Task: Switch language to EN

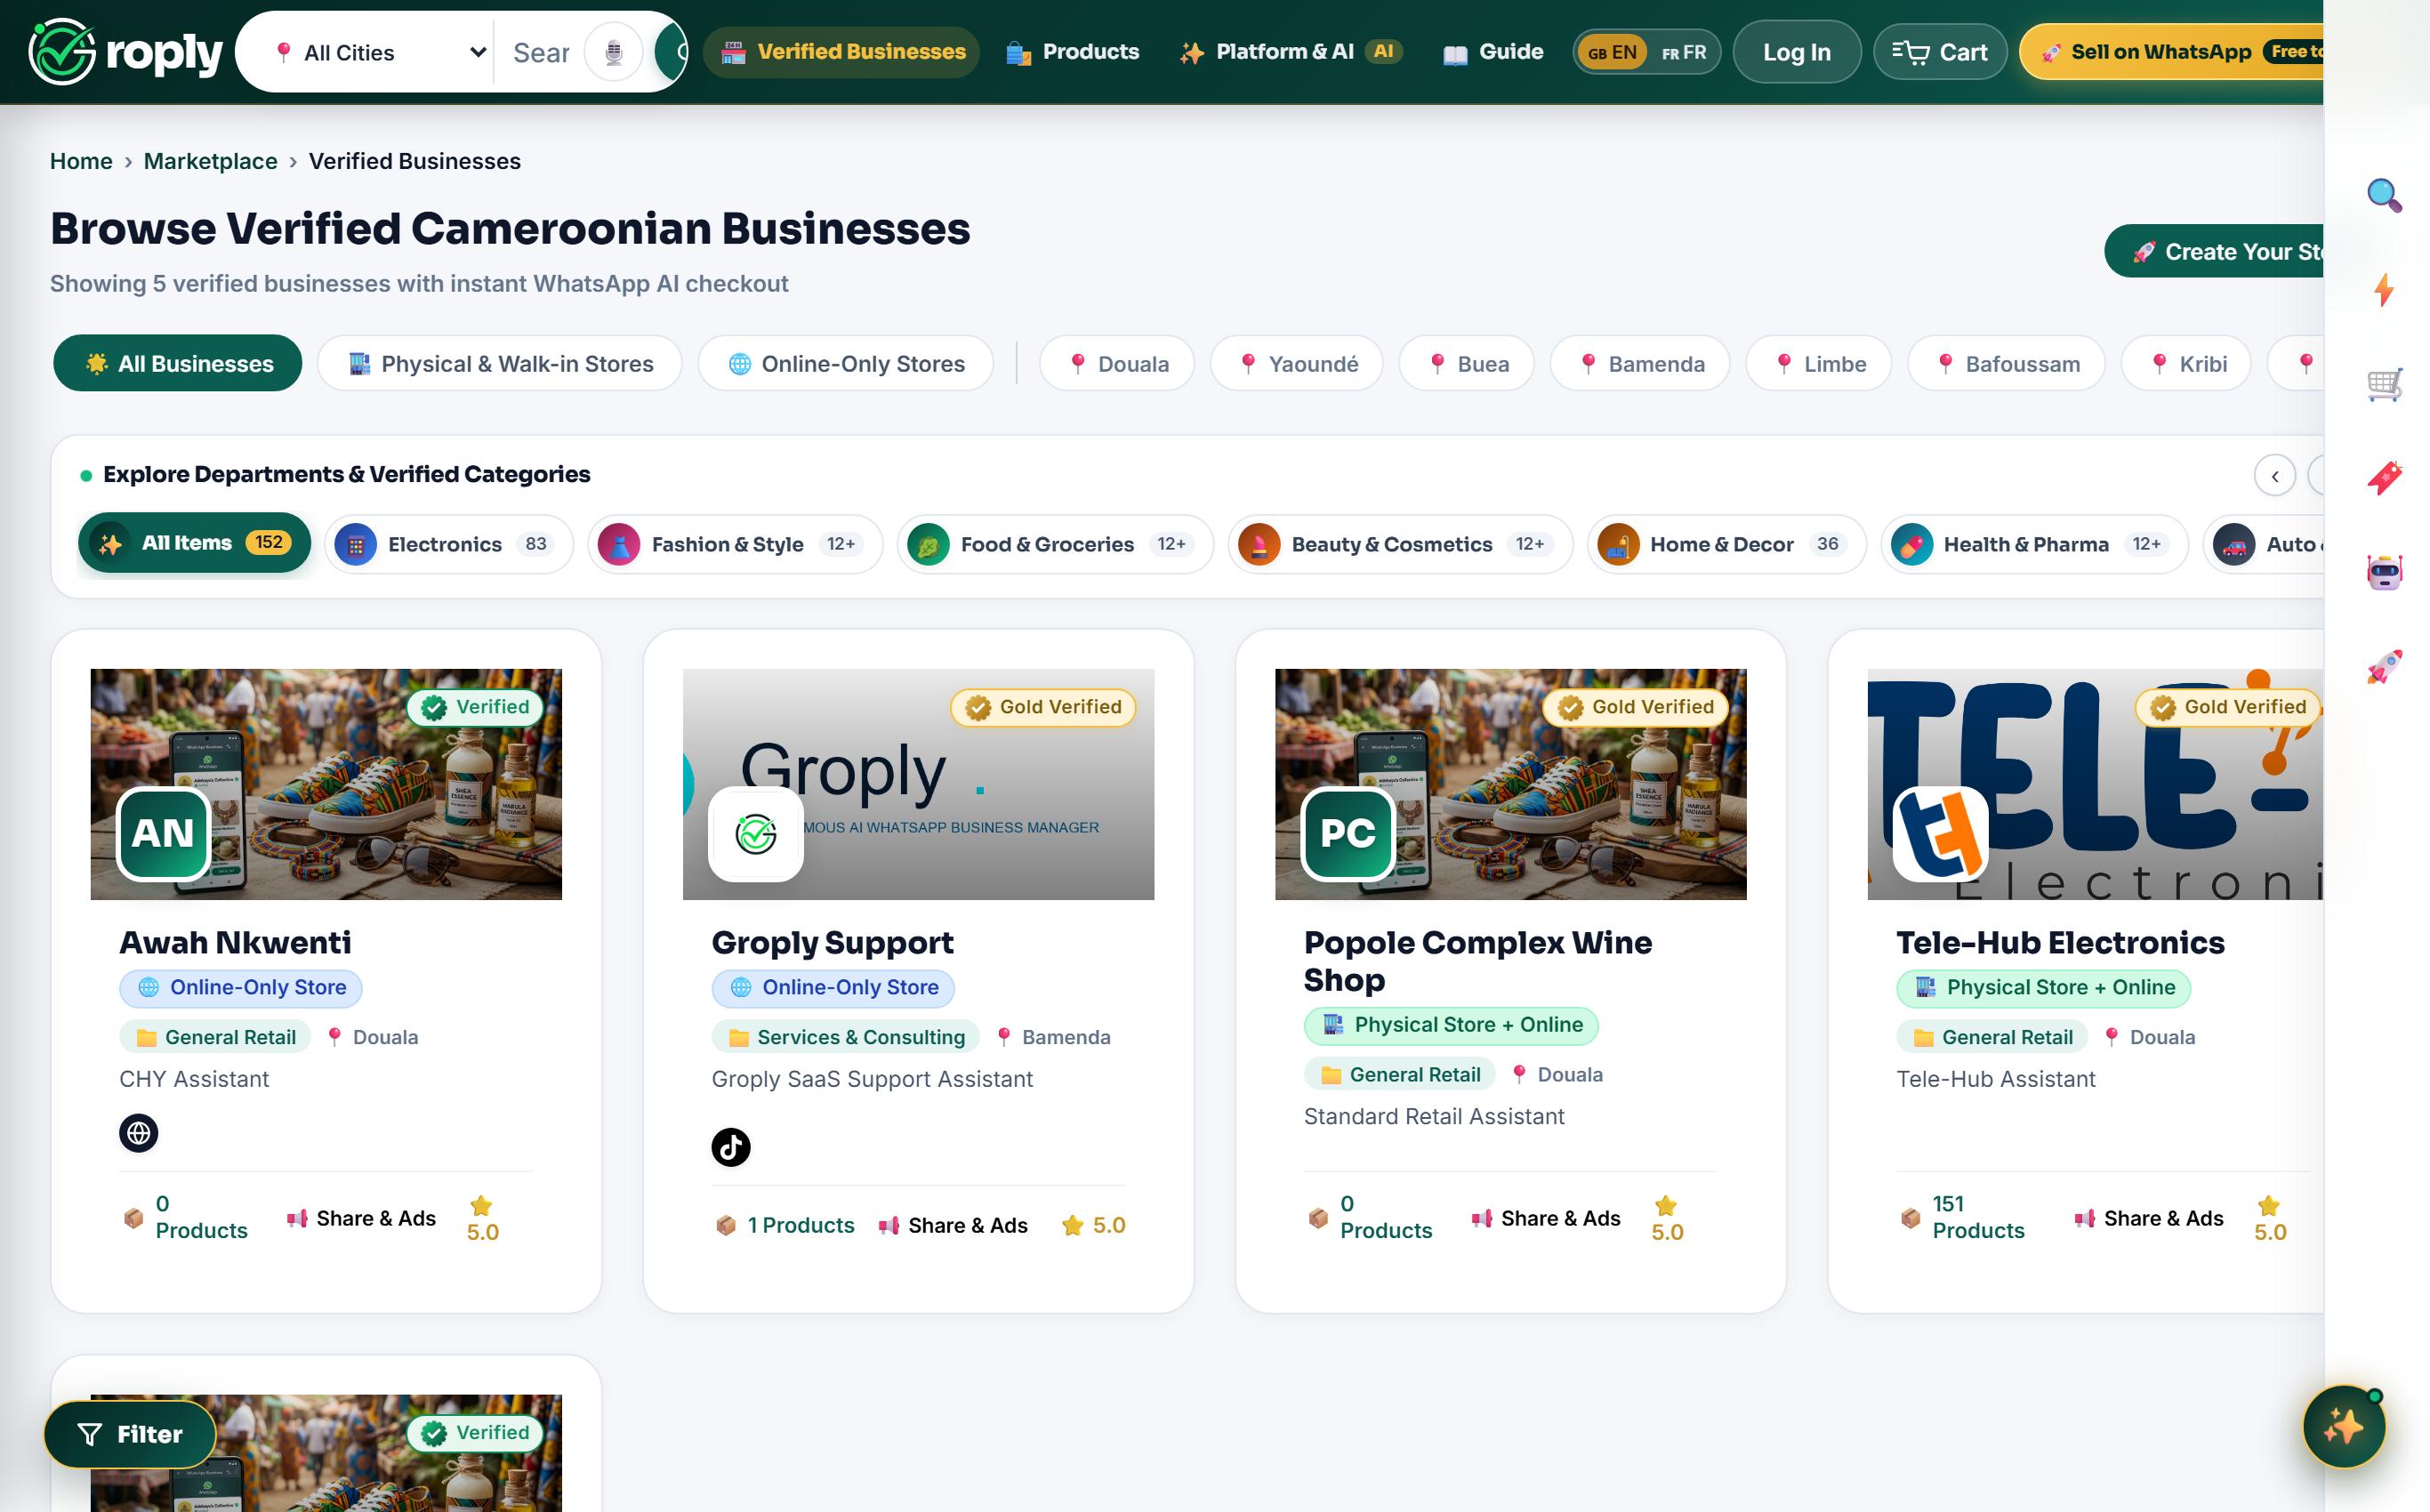Action: click(x=1612, y=52)
